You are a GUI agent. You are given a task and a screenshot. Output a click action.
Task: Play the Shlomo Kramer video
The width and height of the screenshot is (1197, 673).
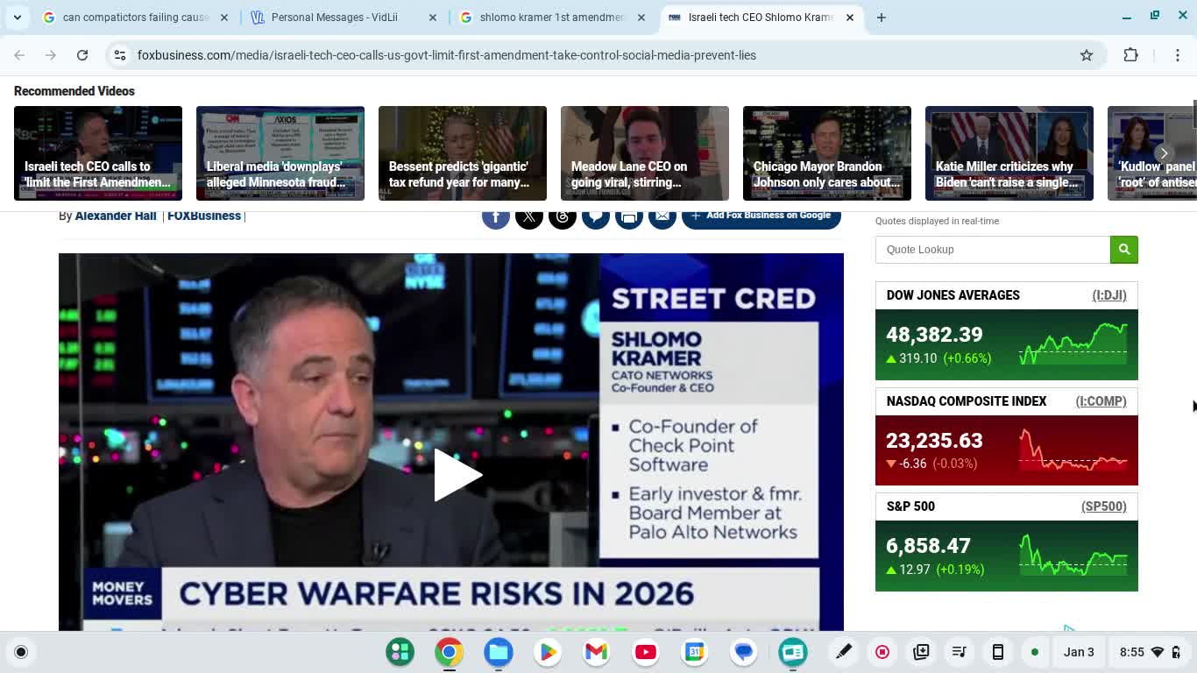(456, 476)
